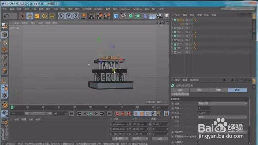This screenshot has height=145, width=258.
Task: Open the 顶端 start cap dropdown
Action: [222, 104]
